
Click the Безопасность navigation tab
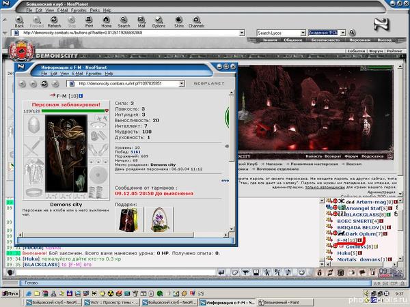pyautogui.click(x=325, y=40)
